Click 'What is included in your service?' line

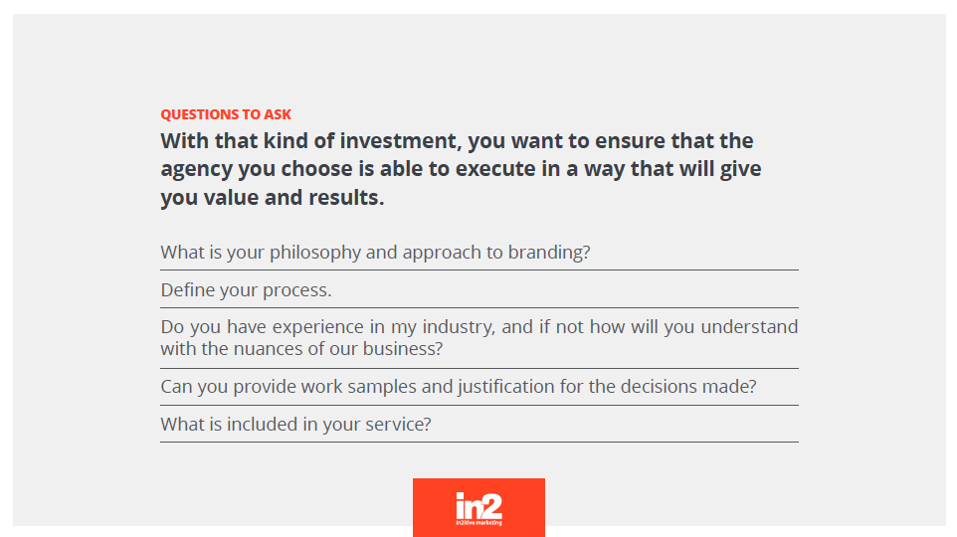[x=295, y=424]
